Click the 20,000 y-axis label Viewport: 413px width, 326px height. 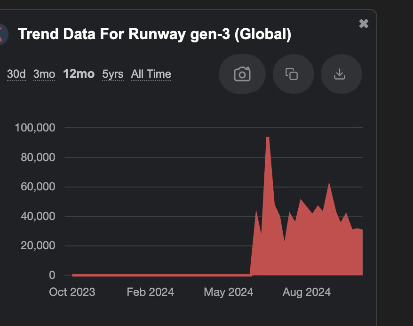[x=38, y=245]
